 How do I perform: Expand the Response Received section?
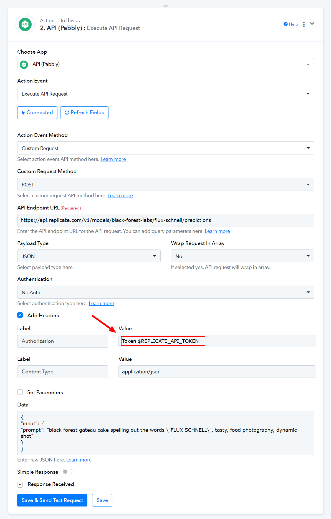point(20,485)
